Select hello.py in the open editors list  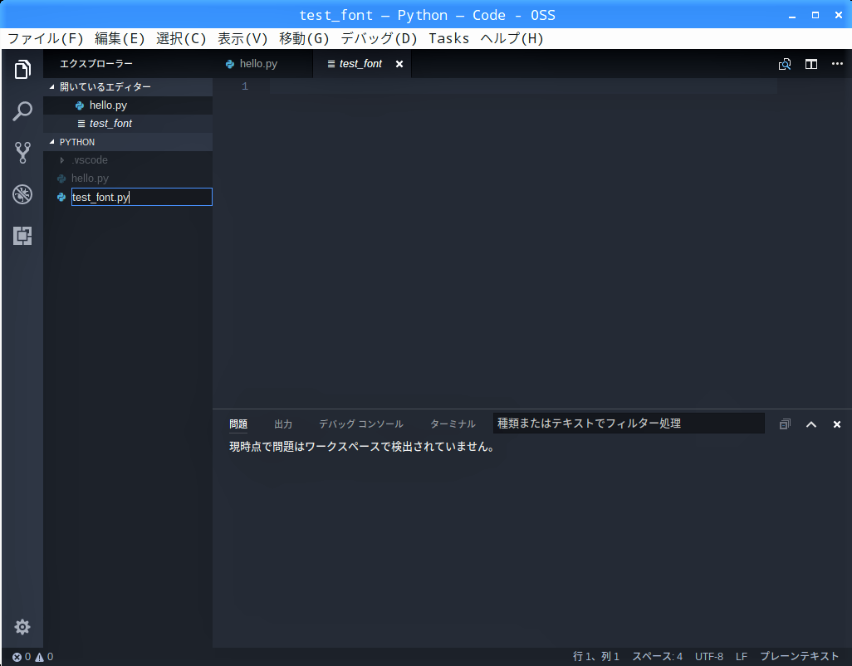(x=128, y=105)
